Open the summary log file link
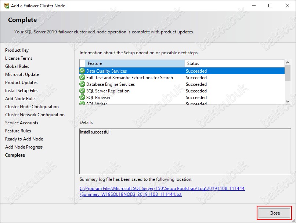 pyautogui.click(x=162, y=191)
